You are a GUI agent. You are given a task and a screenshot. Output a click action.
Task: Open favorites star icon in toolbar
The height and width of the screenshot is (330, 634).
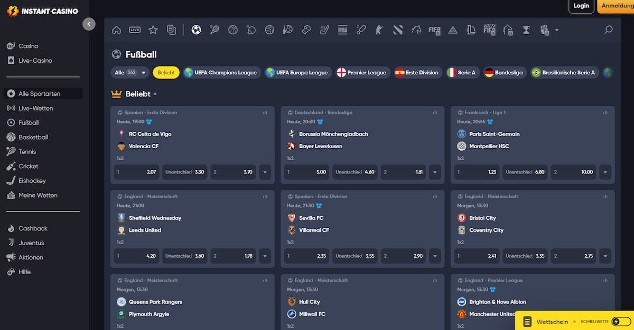pyautogui.click(x=153, y=30)
